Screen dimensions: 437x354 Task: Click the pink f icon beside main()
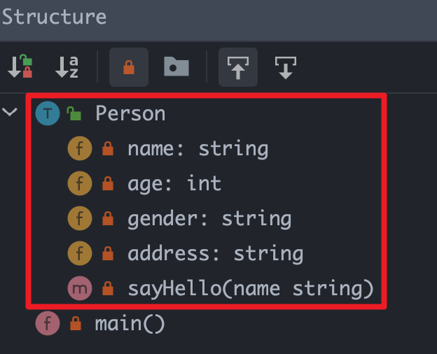click(48, 323)
